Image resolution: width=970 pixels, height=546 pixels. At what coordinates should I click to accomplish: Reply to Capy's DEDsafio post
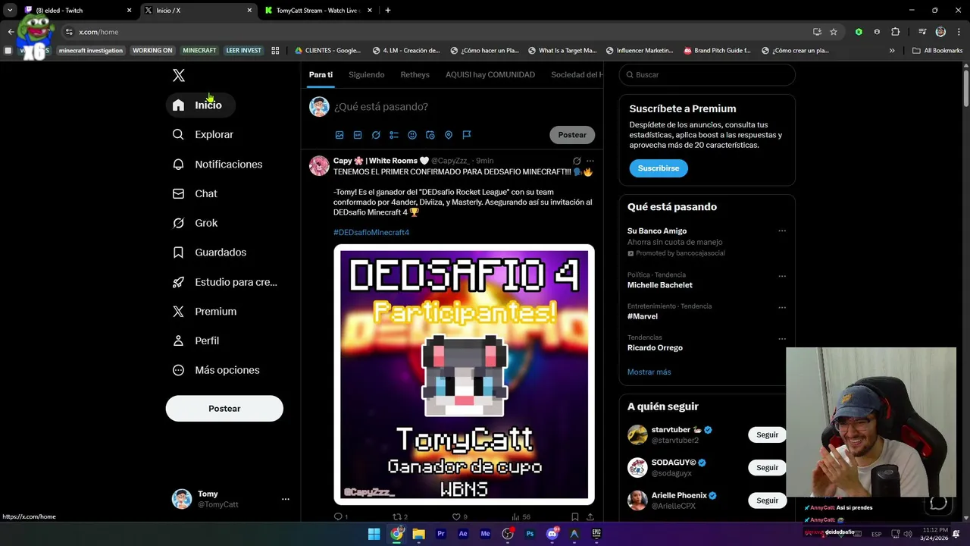(339, 516)
